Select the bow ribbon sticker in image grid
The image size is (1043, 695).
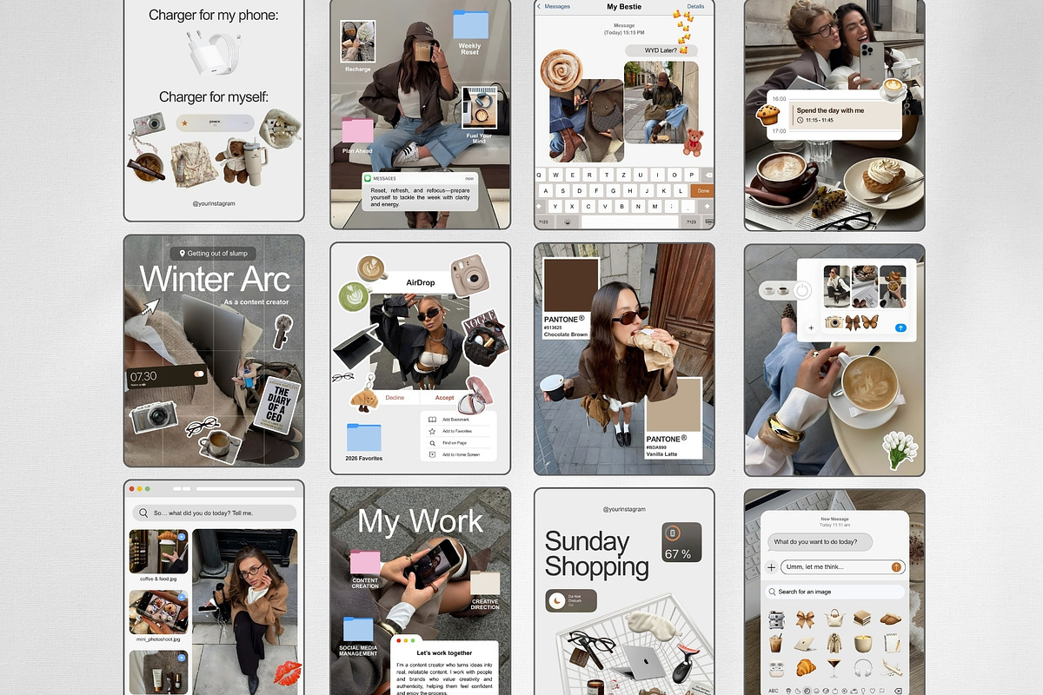pos(806,619)
